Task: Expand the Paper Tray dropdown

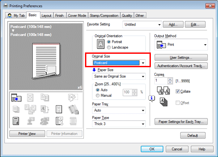Action: [x=119, y=110]
